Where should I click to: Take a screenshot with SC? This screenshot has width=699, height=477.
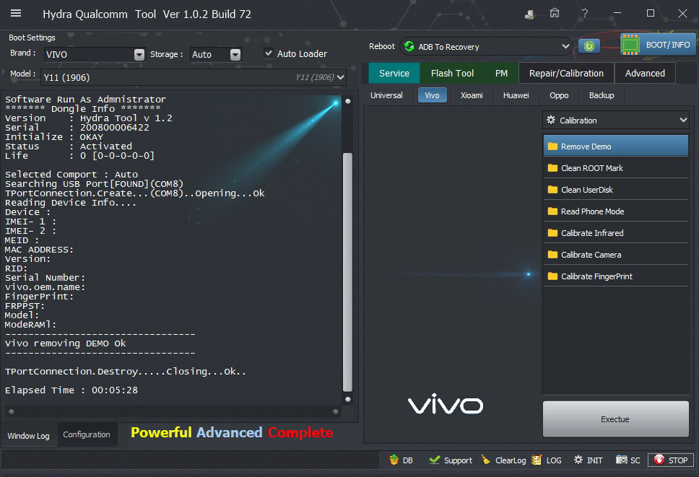(x=628, y=460)
